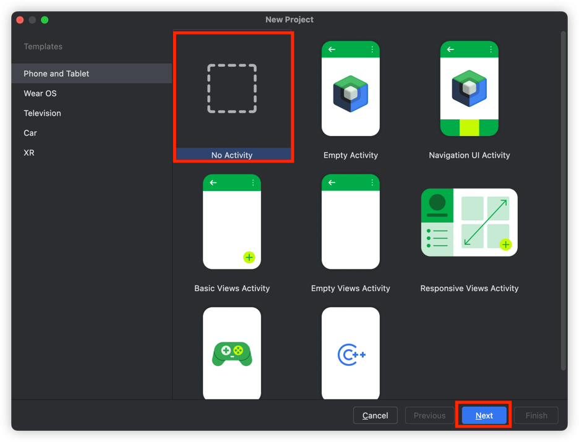Select the C++ native template
Screen dimensions: 579x442
tap(350, 354)
